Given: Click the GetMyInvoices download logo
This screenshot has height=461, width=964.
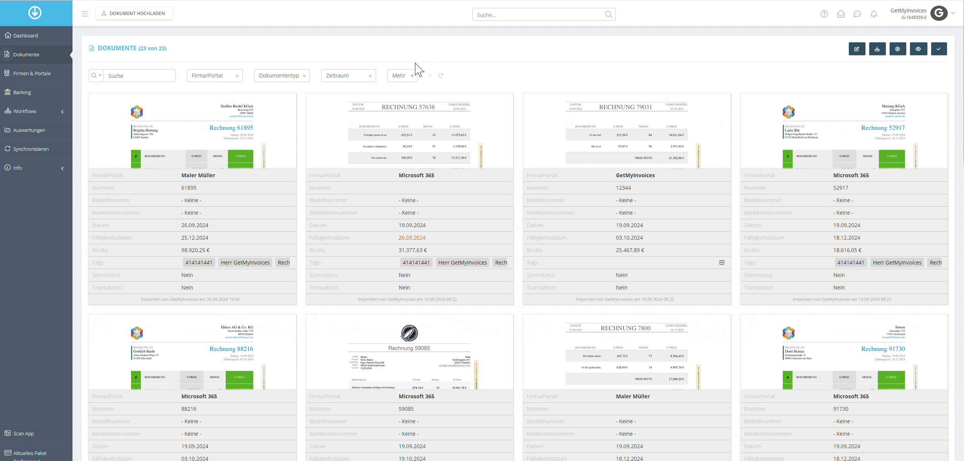Looking at the screenshot, I should coord(35,13).
